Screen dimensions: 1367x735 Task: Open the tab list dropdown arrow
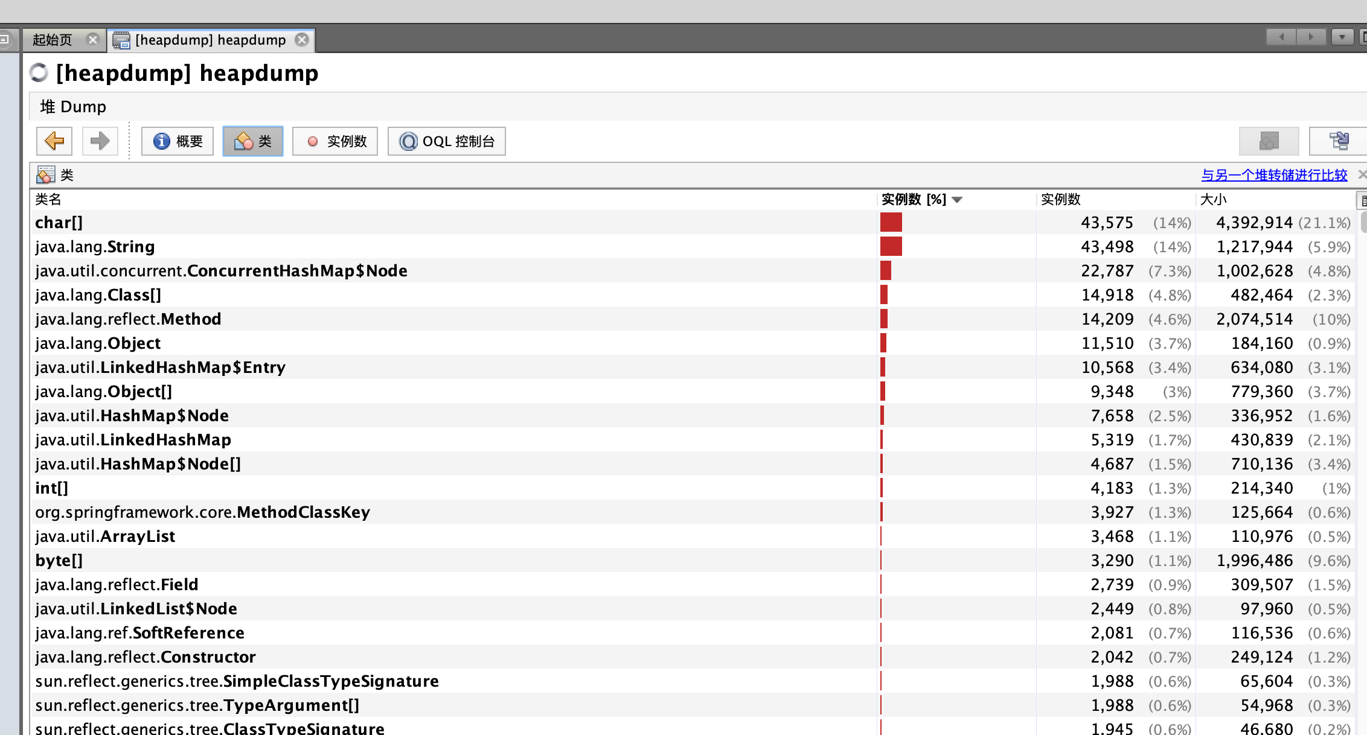click(1342, 37)
